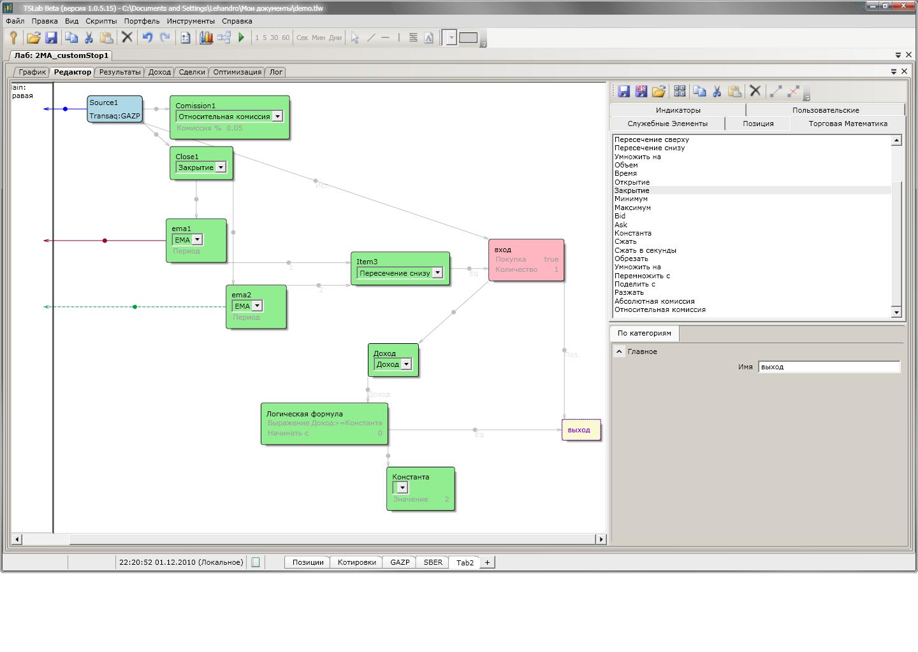Click the undo arrow icon
This screenshot has height=652, width=918.
tap(147, 38)
